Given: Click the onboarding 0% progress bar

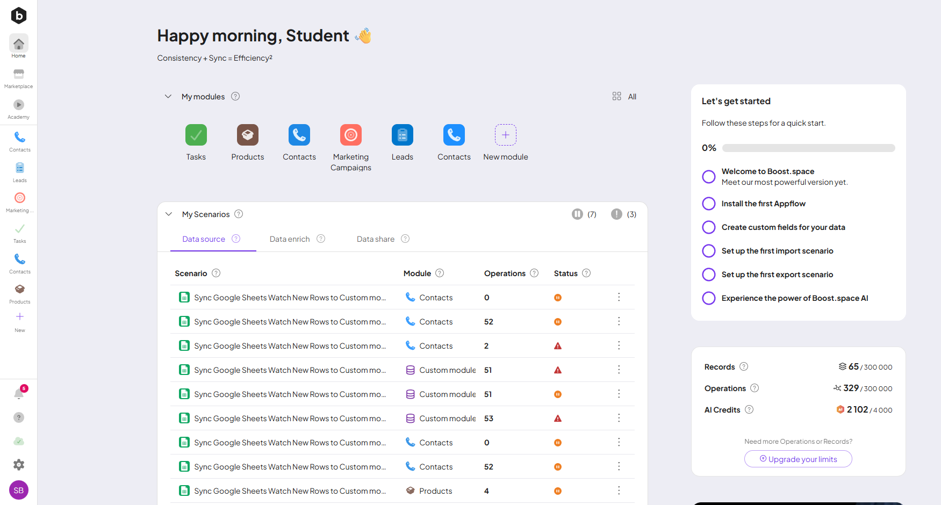Looking at the screenshot, I should 808,148.
